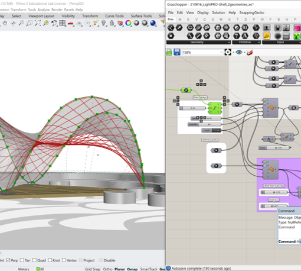Viewport: 301px width, 271px height.
Task: Open the zoom extents dropdown arrow in Grasshopper
Action: coord(233,53)
